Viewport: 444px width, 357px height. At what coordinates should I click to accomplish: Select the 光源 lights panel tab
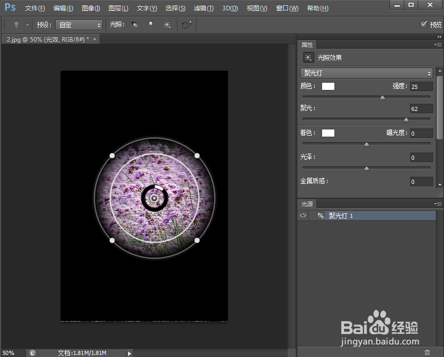coord(307,204)
